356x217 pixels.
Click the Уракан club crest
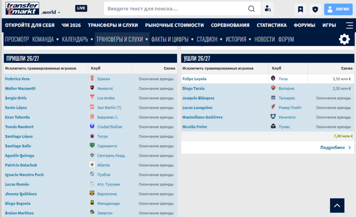coord(92,78)
